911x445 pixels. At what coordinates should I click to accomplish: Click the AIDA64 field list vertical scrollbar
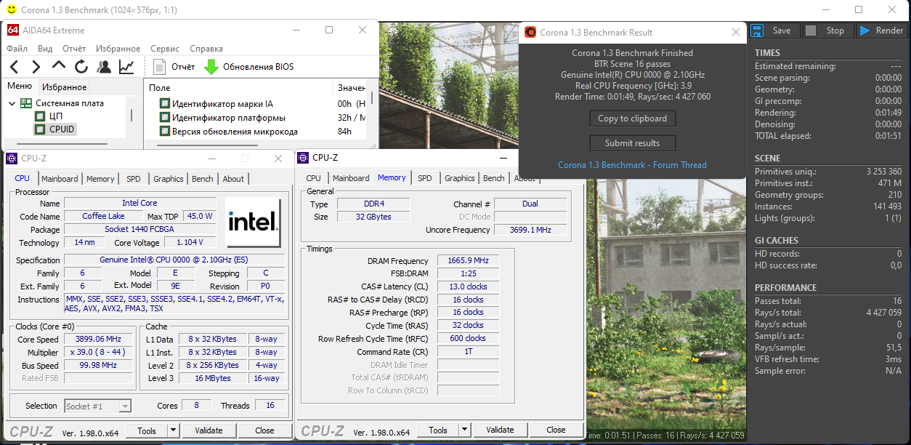coord(372,98)
